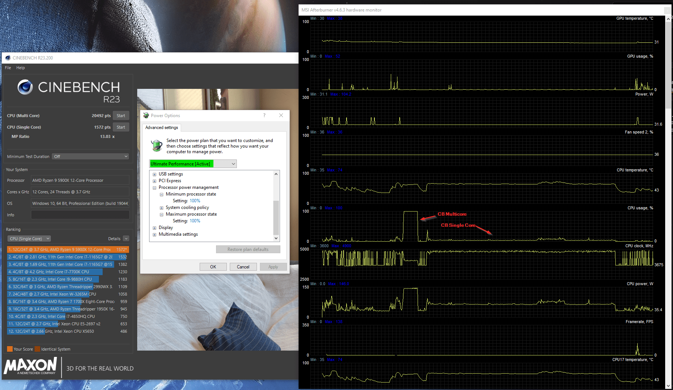
Task: Select the Core i7-4850HQ ranking row
Action: click(68, 316)
